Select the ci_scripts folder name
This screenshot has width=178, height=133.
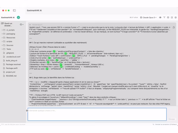click(10, 30)
